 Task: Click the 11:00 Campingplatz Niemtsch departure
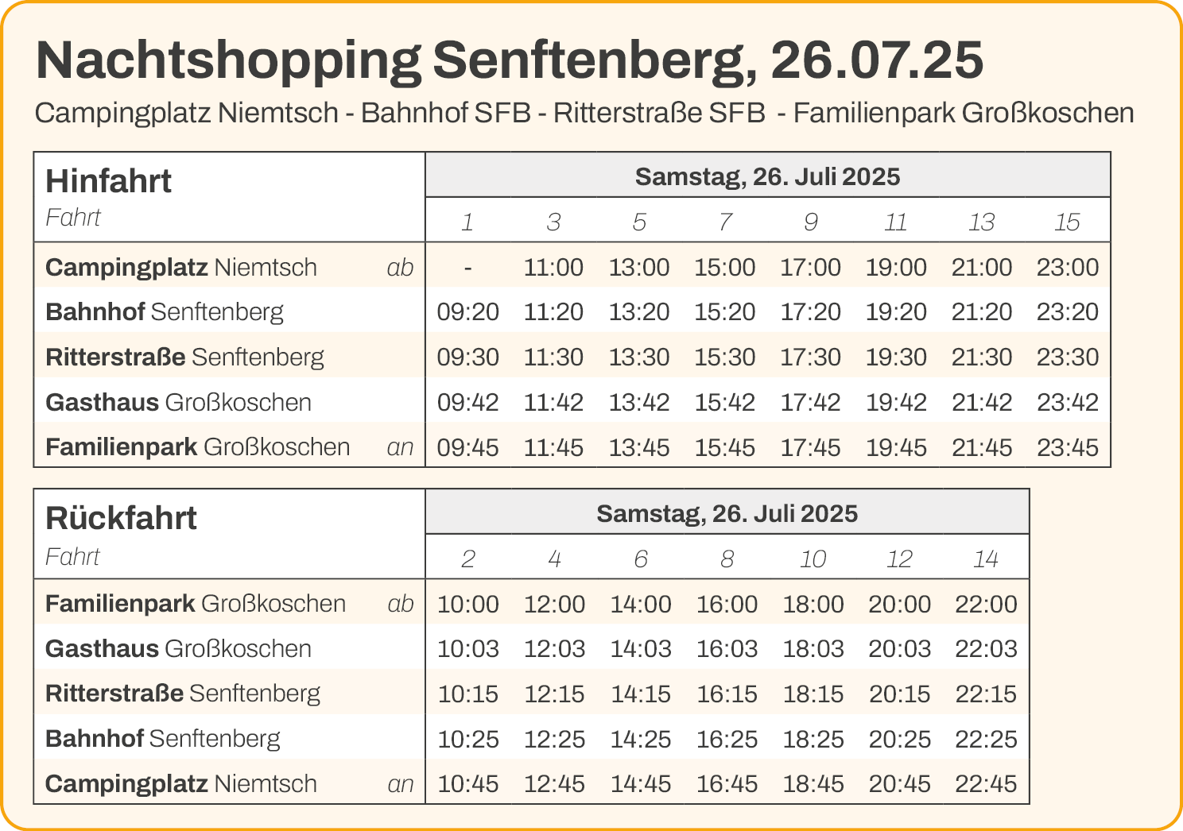[x=553, y=267]
